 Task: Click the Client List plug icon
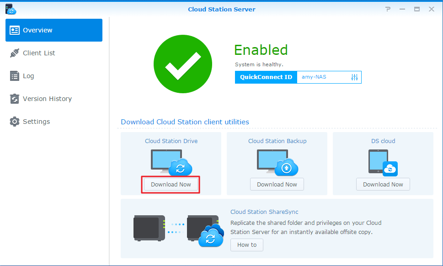15,53
